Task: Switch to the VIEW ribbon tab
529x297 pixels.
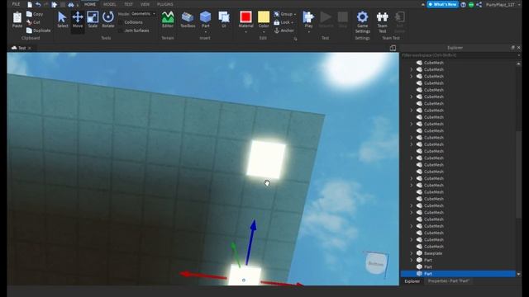Action: [145, 4]
